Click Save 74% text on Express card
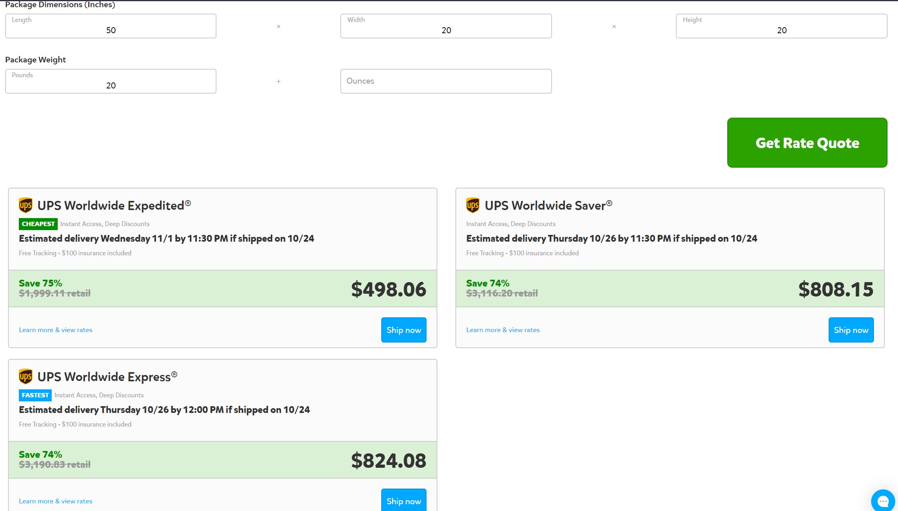898x511 pixels. tap(40, 455)
